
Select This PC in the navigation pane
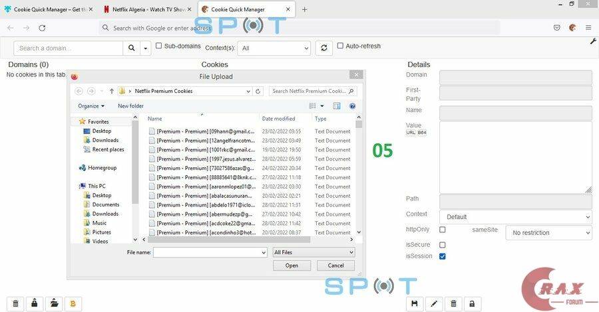point(97,186)
